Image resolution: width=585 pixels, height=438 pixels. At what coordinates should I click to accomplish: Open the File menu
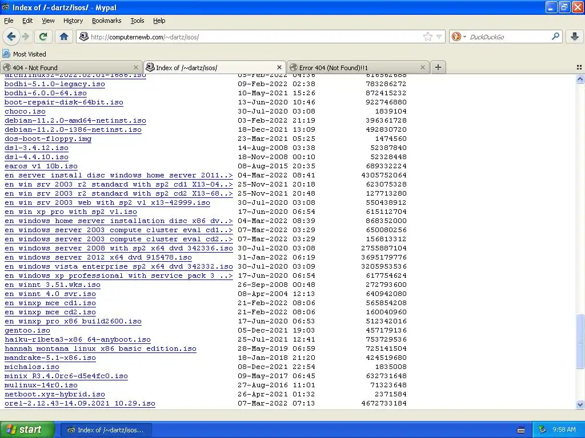click(x=9, y=21)
